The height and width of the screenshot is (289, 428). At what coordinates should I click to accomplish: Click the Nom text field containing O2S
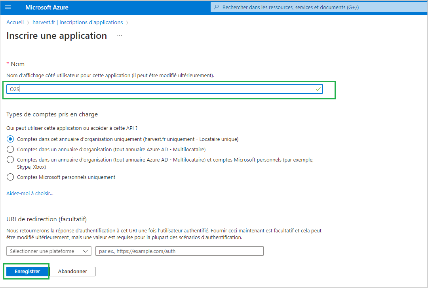click(158, 89)
